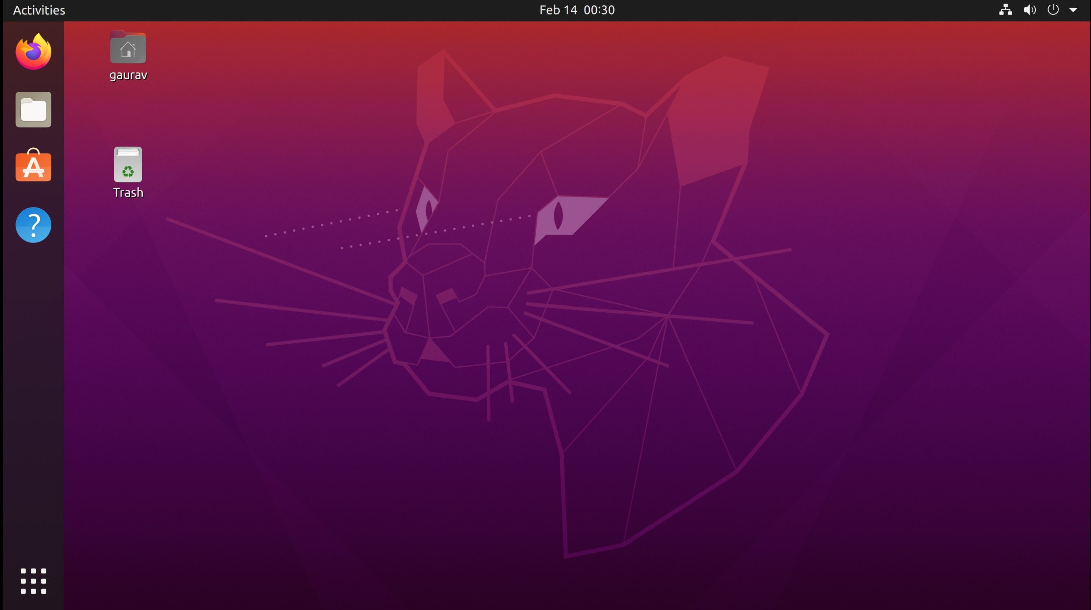Open the Help application from the dock
This screenshot has height=610, width=1091.
(x=33, y=225)
